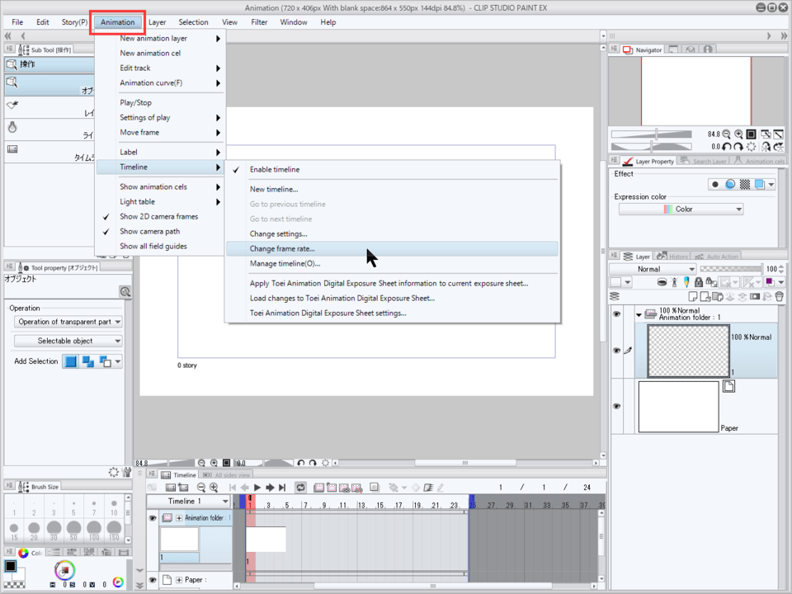
Task: Click the play button in the timeline
Action: (257, 488)
